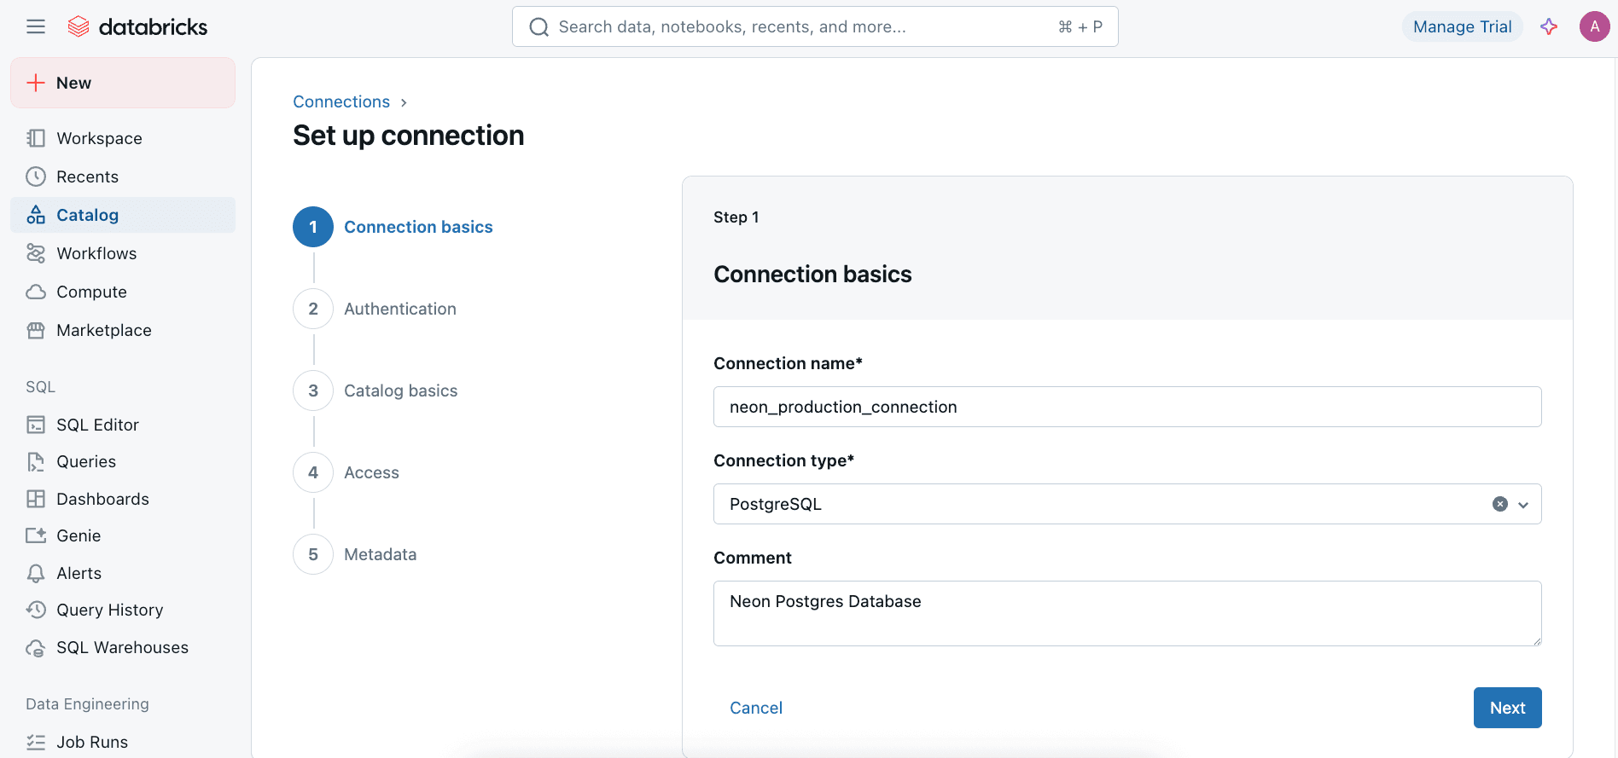Open the Databricks Assistant sparkle icon
Viewport: 1618px width, 758px height.
coord(1549,26)
